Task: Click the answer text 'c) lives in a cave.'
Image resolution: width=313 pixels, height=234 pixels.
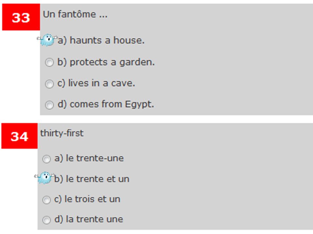Action: pyautogui.click(x=96, y=83)
